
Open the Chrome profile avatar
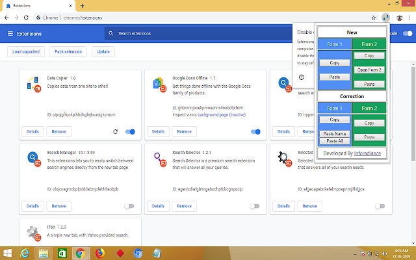click(x=399, y=18)
